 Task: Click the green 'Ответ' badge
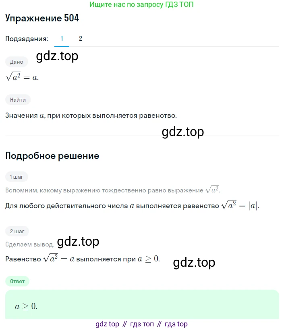pyautogui.click(x=17, y=281)
